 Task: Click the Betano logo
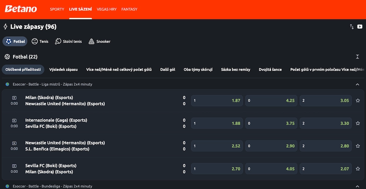pyautogui.click(x=21, y=9)
